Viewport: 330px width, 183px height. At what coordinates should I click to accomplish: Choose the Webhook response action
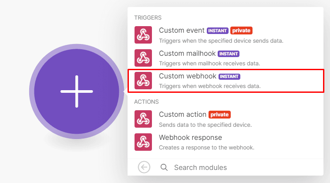click(190, 138)
